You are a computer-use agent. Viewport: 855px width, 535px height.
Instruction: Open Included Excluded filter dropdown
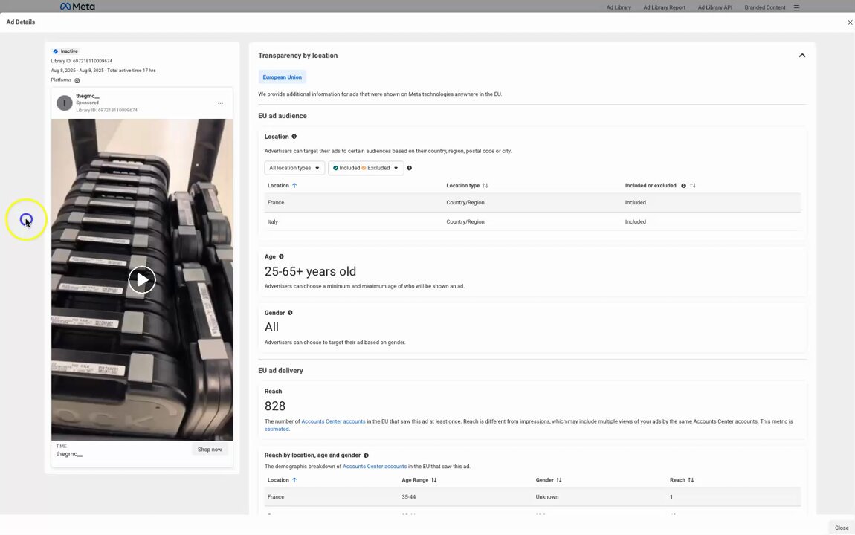pos(366,168)
